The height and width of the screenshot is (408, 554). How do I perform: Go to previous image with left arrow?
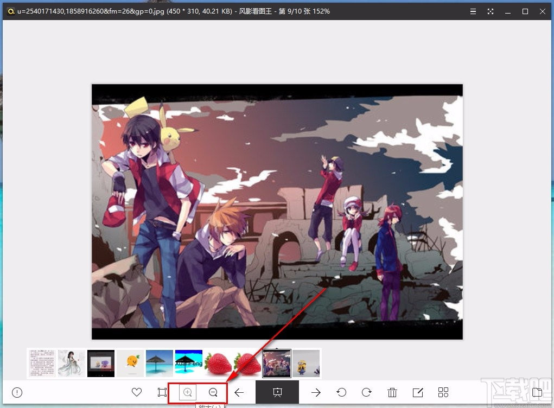click(x=239, y=392)
